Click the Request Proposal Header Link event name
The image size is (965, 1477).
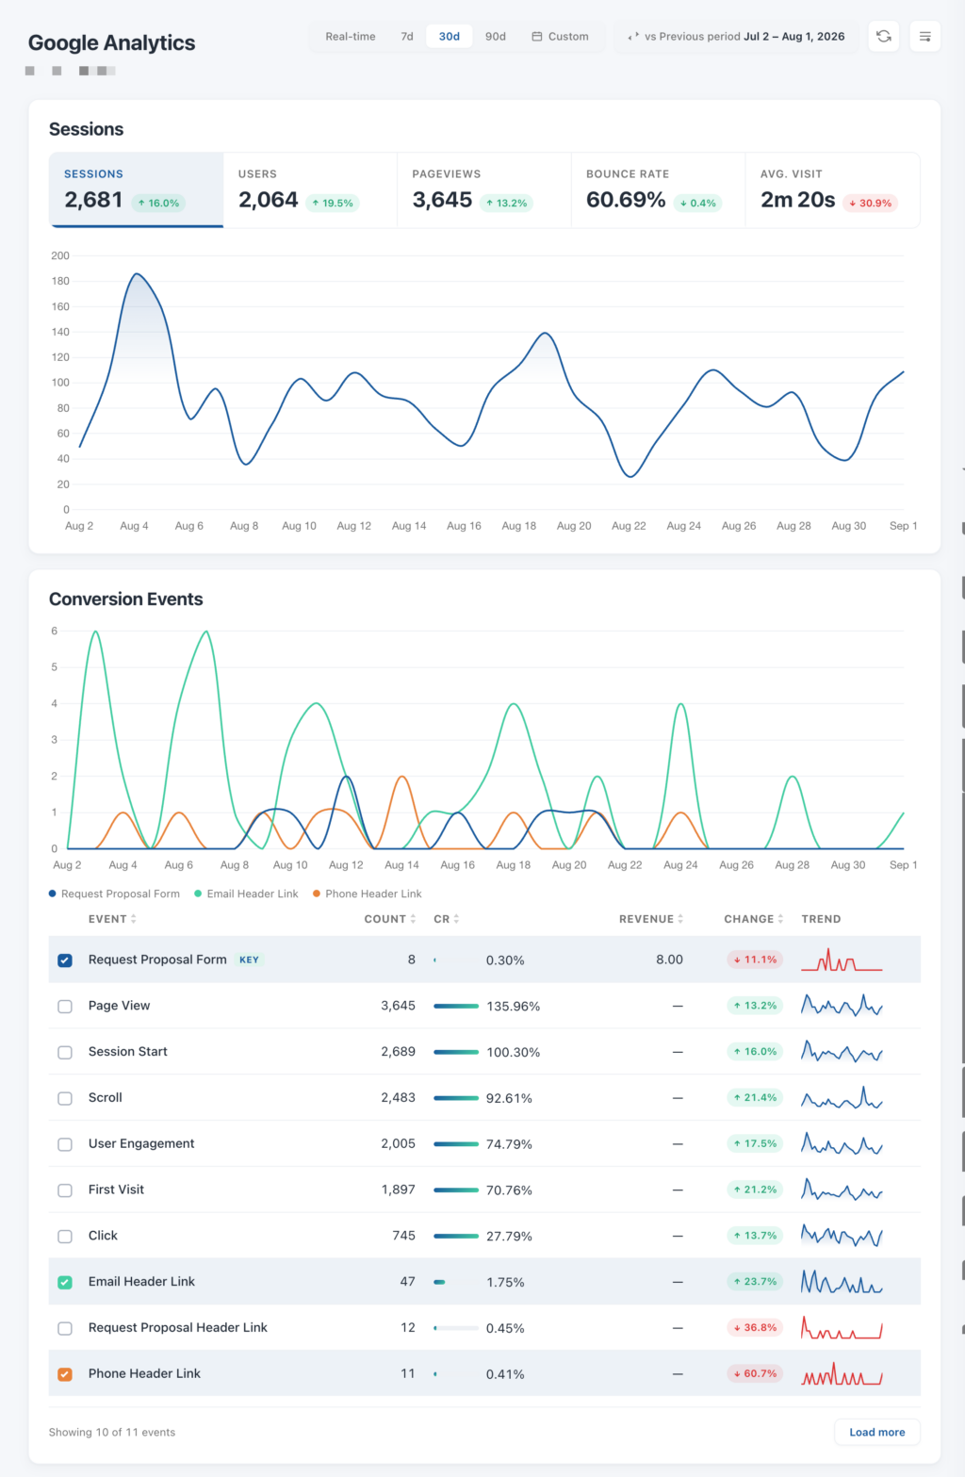(178, 1327)
